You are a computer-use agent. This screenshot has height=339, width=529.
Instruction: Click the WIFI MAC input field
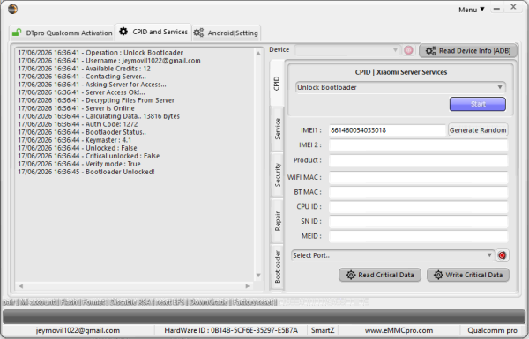pos(418,177)
